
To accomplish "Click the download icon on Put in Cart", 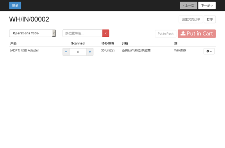I will [x=183, y=33].
